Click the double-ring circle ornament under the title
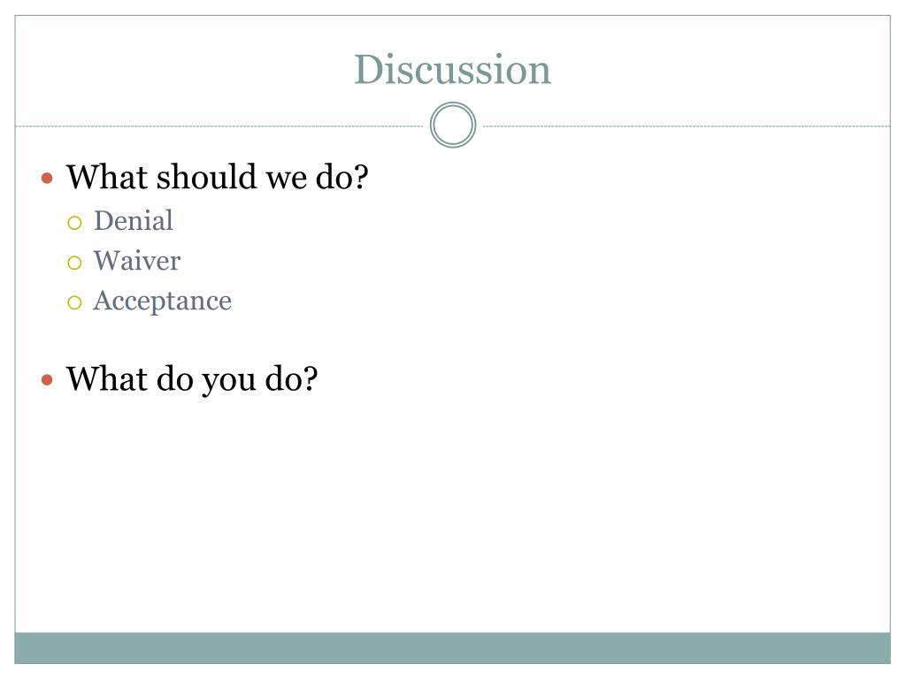The height and width of the screenshot is (679, 906). click(x=452, y=125)
